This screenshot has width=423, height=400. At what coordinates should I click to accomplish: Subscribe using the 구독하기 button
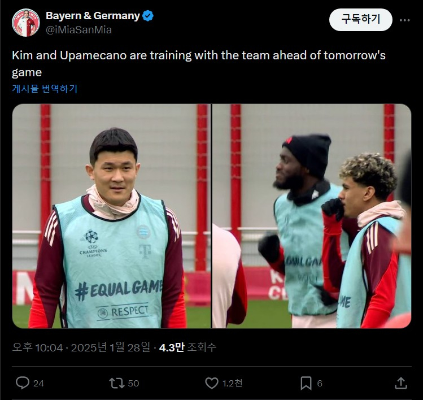tap(361, 20)
